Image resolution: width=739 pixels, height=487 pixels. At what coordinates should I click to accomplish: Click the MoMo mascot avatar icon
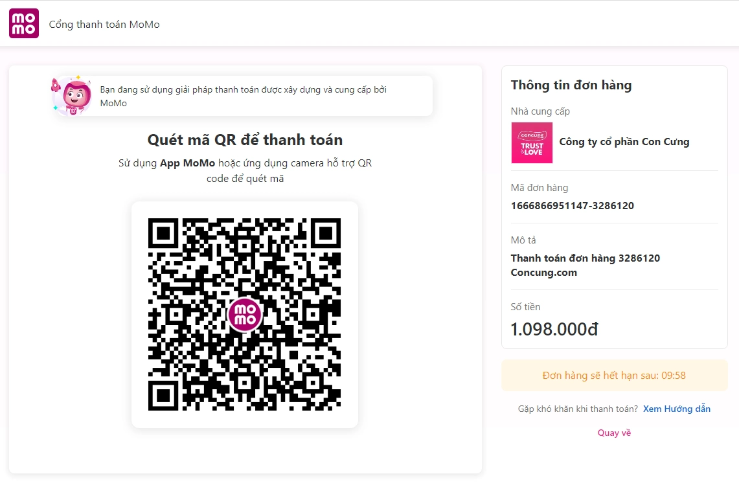(71, 96)
